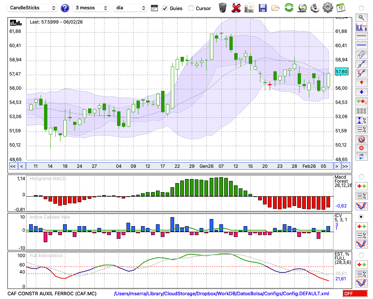
Task: Click the trash can icon in toolbar
Action: pos(223,7)
